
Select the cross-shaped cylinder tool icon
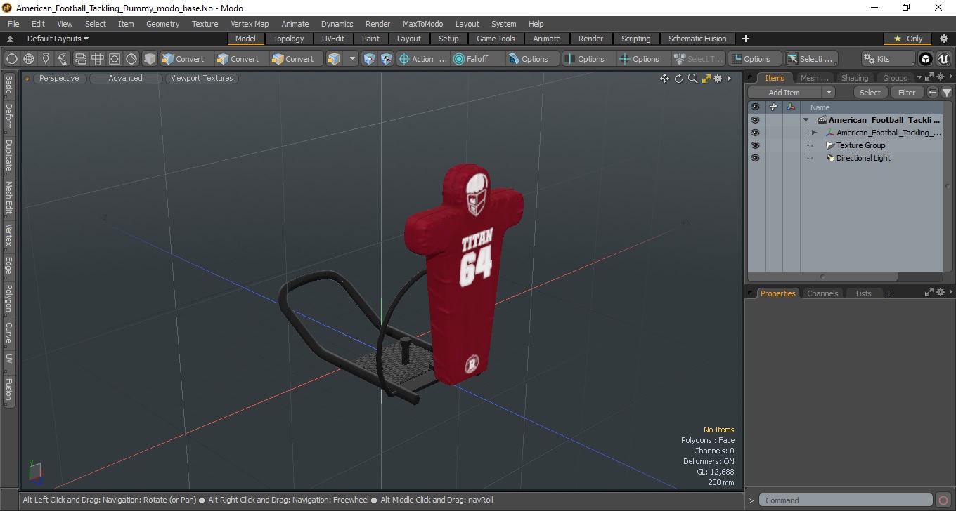click(97, 59)
